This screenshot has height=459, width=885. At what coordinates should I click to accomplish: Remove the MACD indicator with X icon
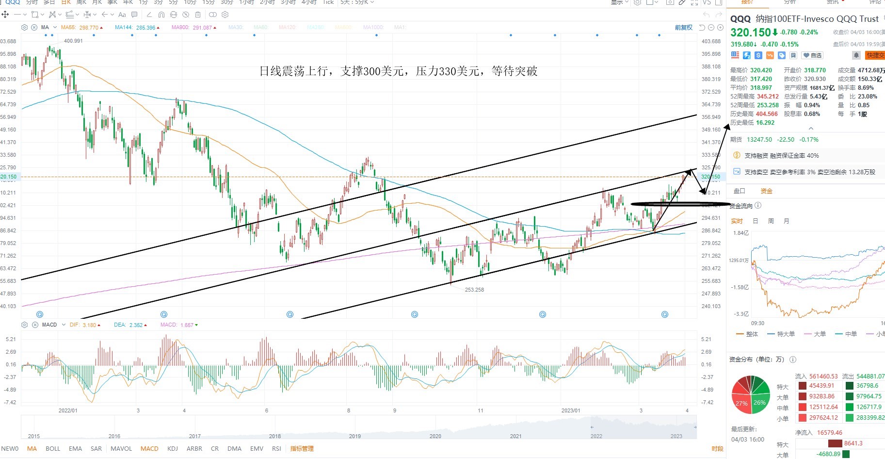(34, 325)
